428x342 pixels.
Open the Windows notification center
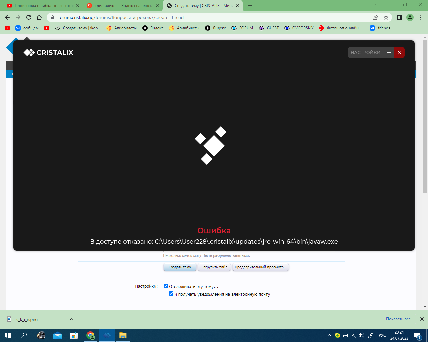[417, 335]
